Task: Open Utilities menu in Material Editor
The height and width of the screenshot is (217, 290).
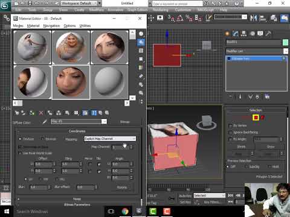Action: tap(85, 26)
